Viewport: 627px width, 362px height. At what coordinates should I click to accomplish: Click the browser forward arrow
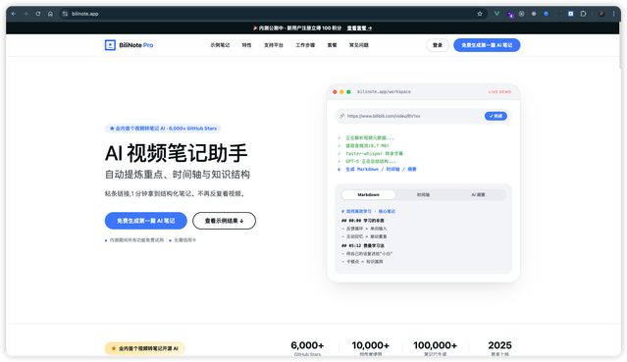point(26,14)
